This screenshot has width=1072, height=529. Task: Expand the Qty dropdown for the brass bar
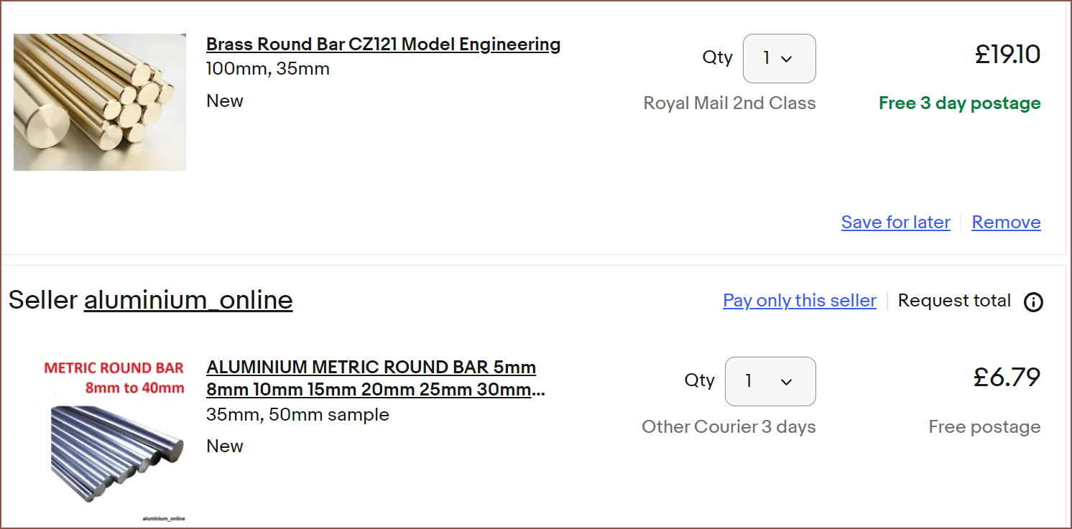779,58
